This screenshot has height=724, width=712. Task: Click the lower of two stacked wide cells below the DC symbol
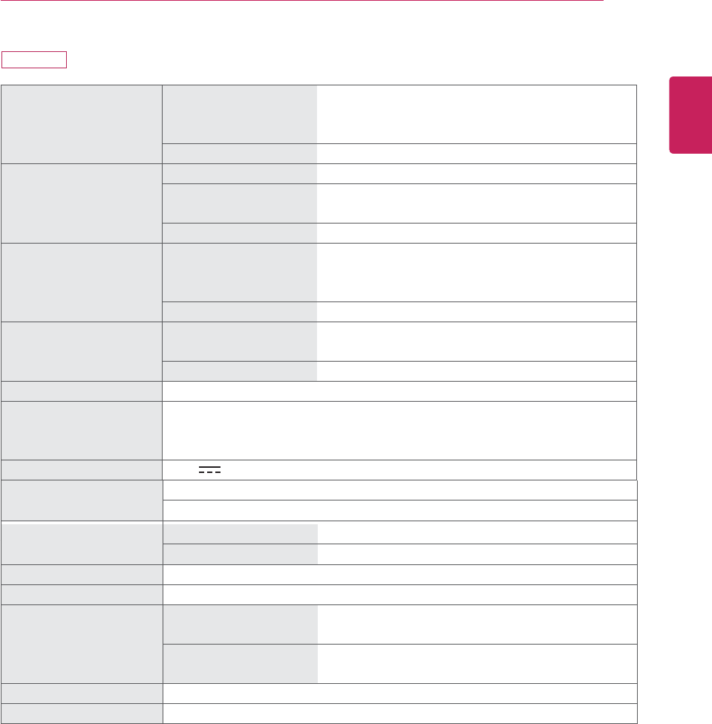pyautogui.click(x=399, y=510)
